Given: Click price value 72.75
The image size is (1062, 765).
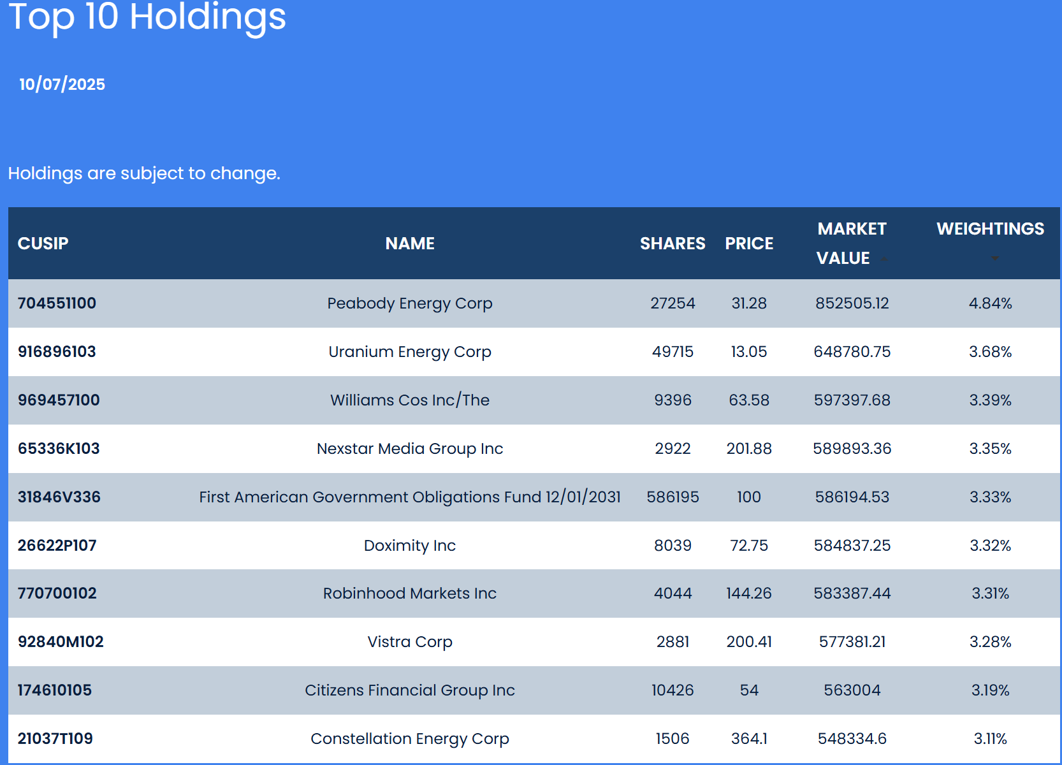Looking at the screenshot, I should (749, 546).
